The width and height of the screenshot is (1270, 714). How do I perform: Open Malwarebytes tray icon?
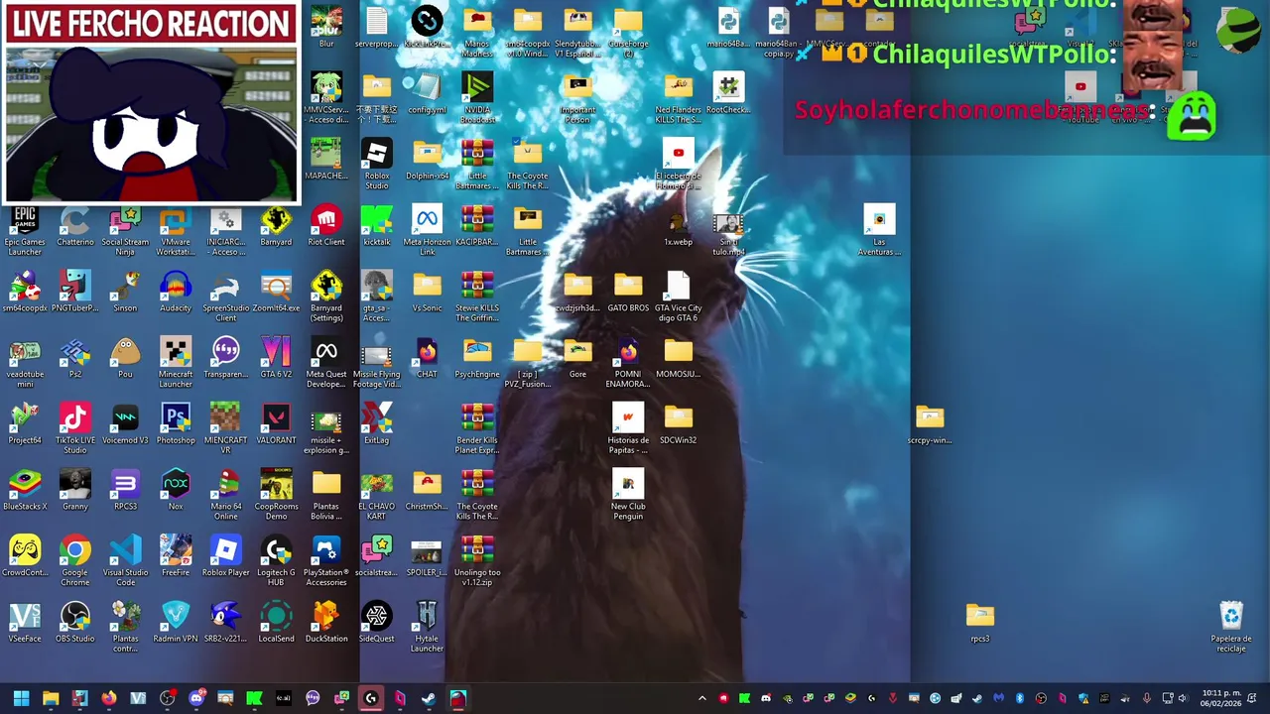pos(998,698)
